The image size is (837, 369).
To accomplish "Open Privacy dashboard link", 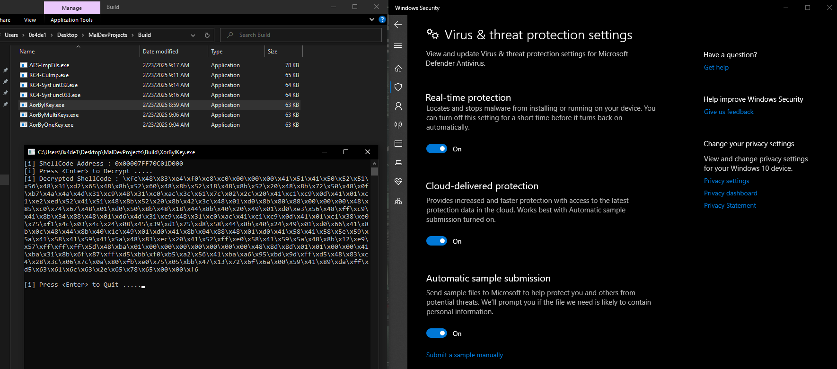I will click(730, 193).
